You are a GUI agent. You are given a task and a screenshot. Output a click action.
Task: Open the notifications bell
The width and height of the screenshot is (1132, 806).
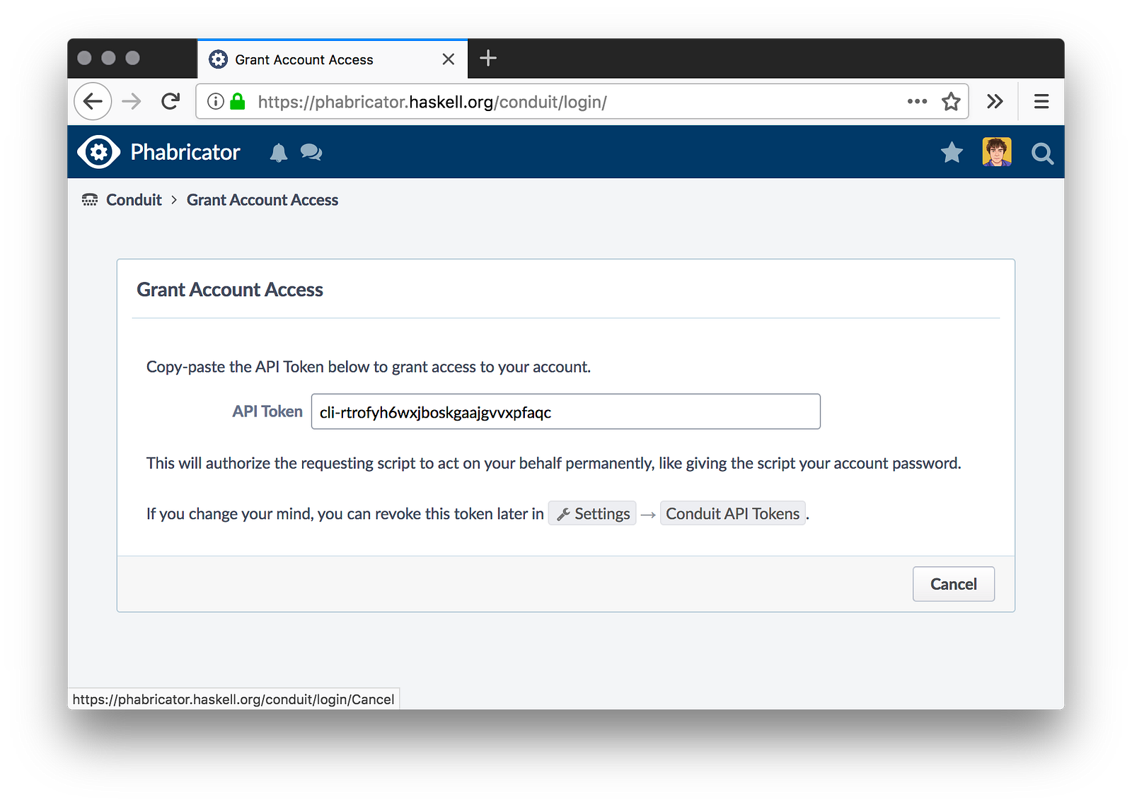tap(279, 153)
